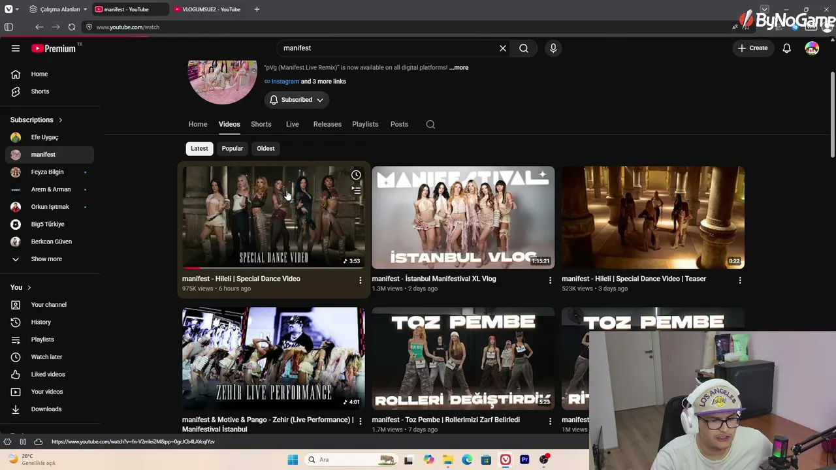The height and width of the screenshot is (470, 836).
Task: Open a new browser tab
Action: [257, 9]
